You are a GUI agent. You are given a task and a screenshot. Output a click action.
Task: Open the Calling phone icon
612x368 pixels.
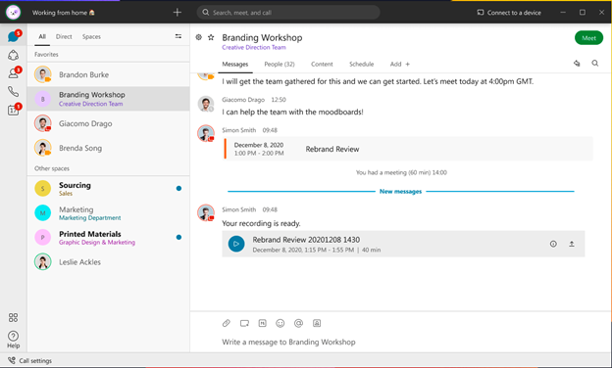coord(14,92)
